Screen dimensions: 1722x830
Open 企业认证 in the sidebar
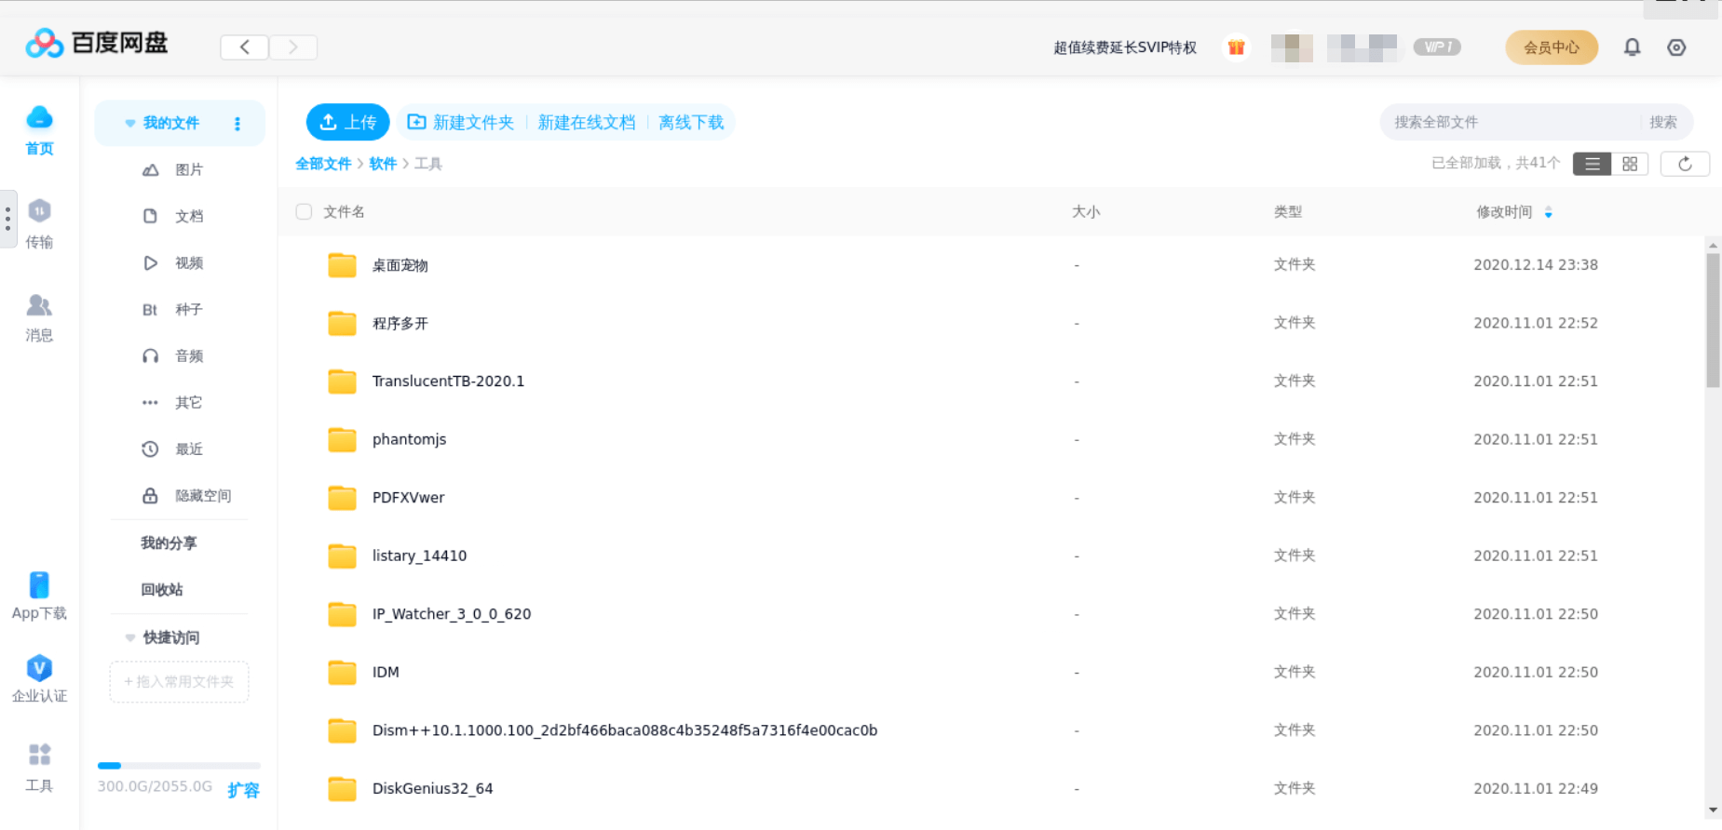[x=39, y=678]
